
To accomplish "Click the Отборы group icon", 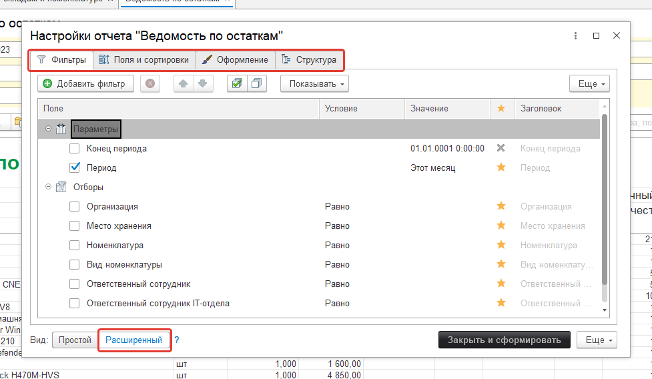I will click(x=61, y=187).
